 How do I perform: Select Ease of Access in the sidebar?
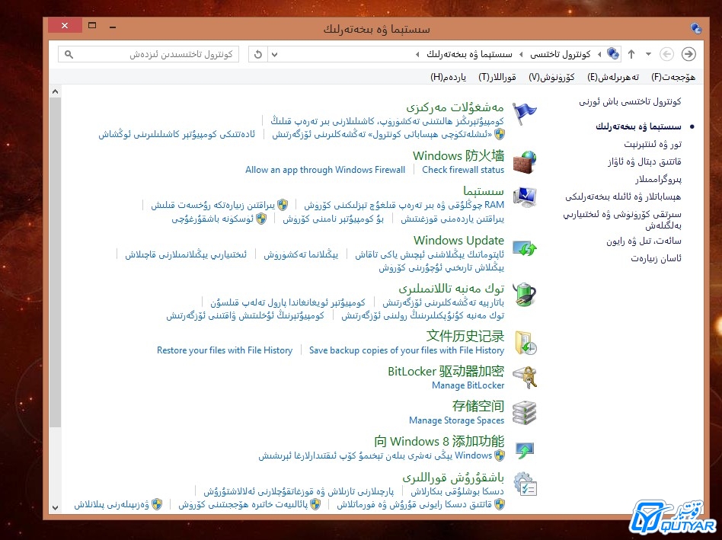click(656, 258)
